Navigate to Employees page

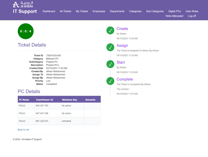[99, 11]
